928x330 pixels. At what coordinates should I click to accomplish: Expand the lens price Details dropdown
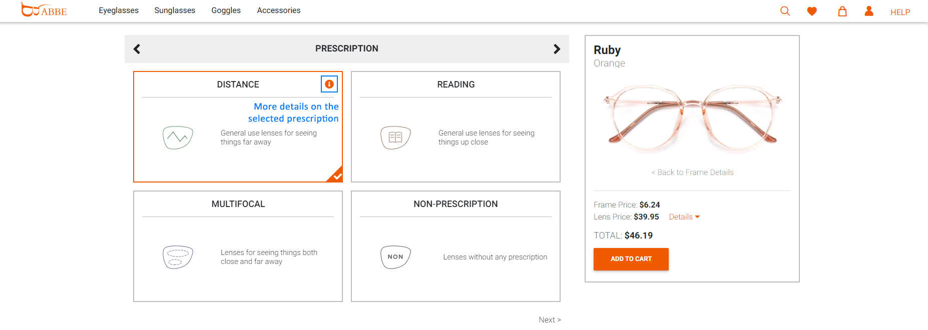(684, 217)
